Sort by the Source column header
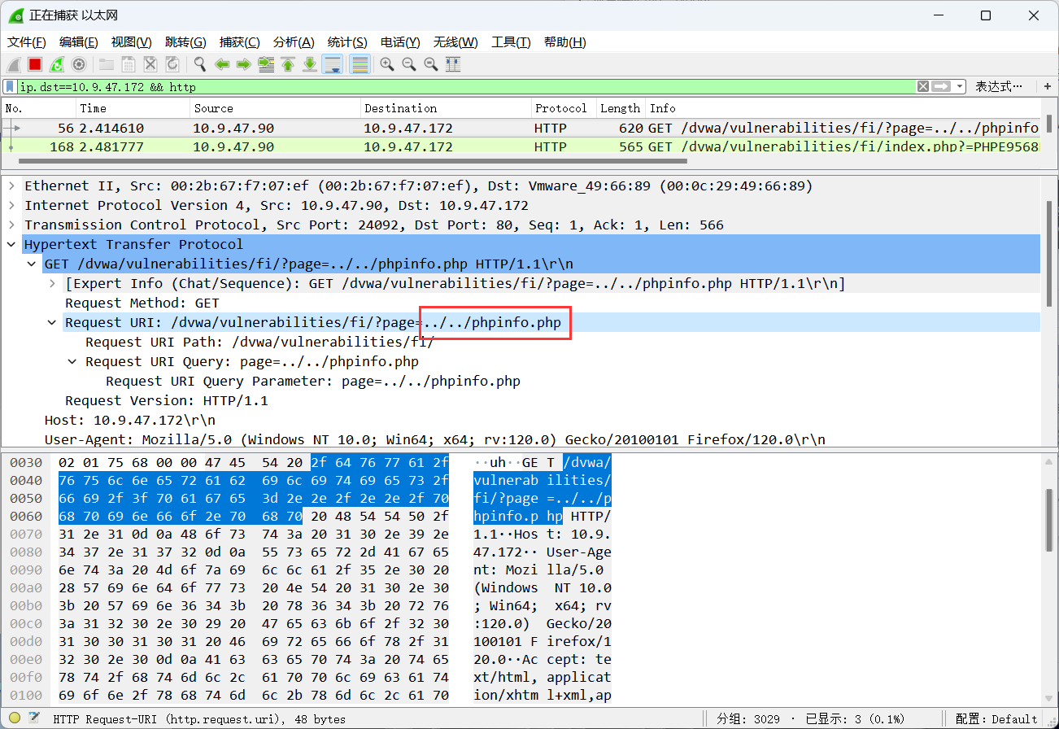 [276, 108]
